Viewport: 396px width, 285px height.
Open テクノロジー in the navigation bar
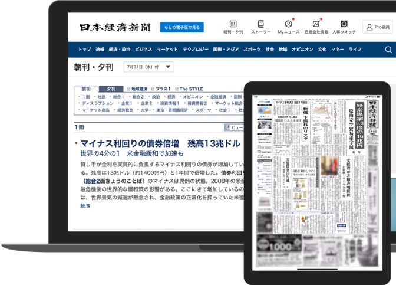(196, 50)
